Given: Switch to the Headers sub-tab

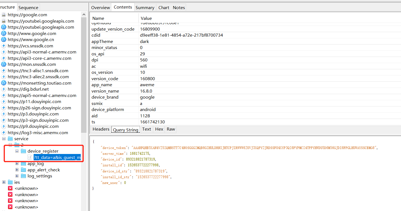Looking at the screenshot, I should point(101,129).
